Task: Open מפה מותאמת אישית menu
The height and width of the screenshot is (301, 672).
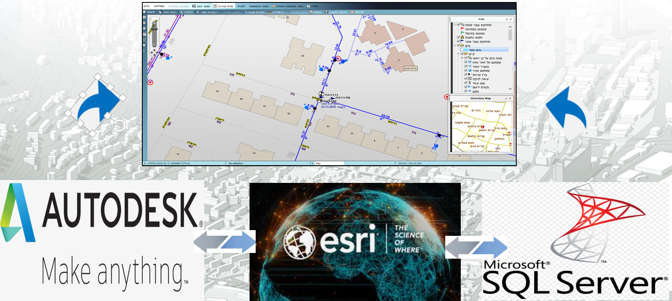Action: tap(288, 6)
